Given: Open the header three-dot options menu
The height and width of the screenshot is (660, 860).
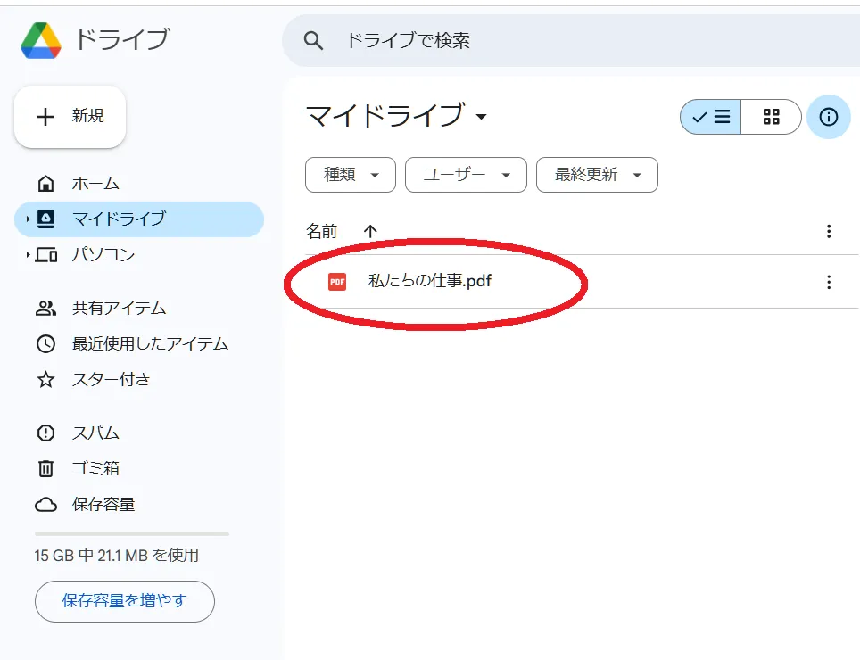Looking at the screenshot, I should click(x=829, y=231).
